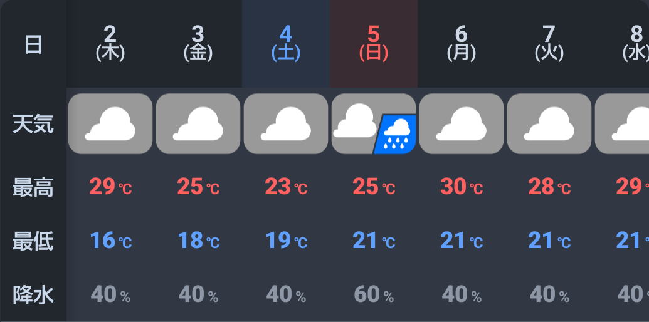Click the cloudy icon for Friday the 3rd
This screenshot has width=649, height=322.
coord(198,123)
